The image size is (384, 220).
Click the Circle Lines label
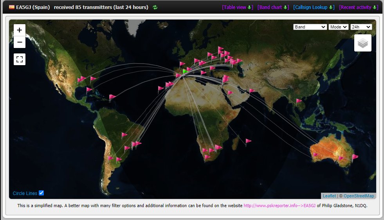coord(25,193)
